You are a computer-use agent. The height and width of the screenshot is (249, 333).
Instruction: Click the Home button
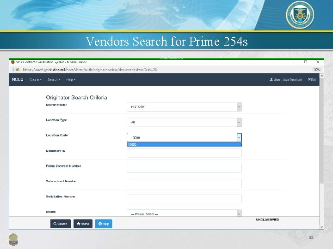click(83, 224)
